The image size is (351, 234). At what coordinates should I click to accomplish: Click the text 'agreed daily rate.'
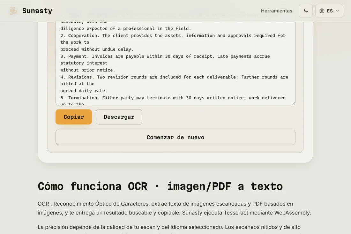pos(84,91)
